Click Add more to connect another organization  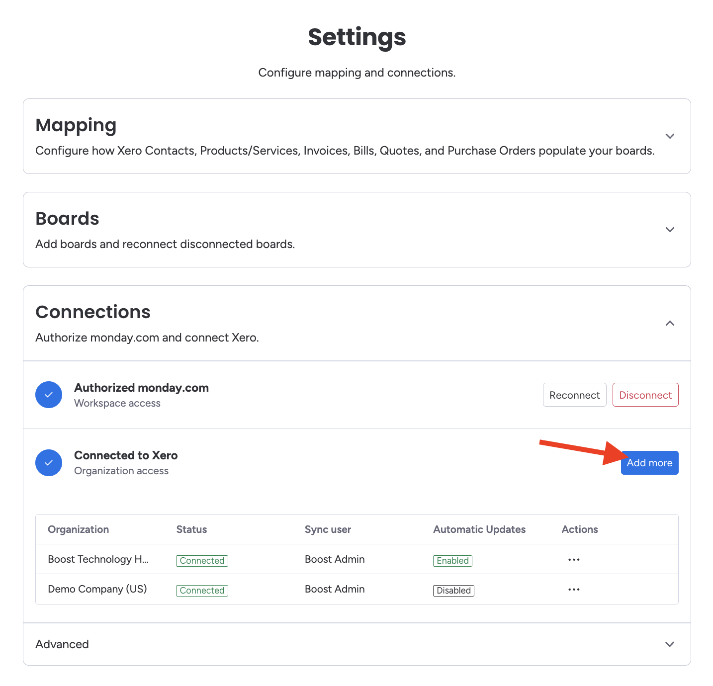[649, 463]
